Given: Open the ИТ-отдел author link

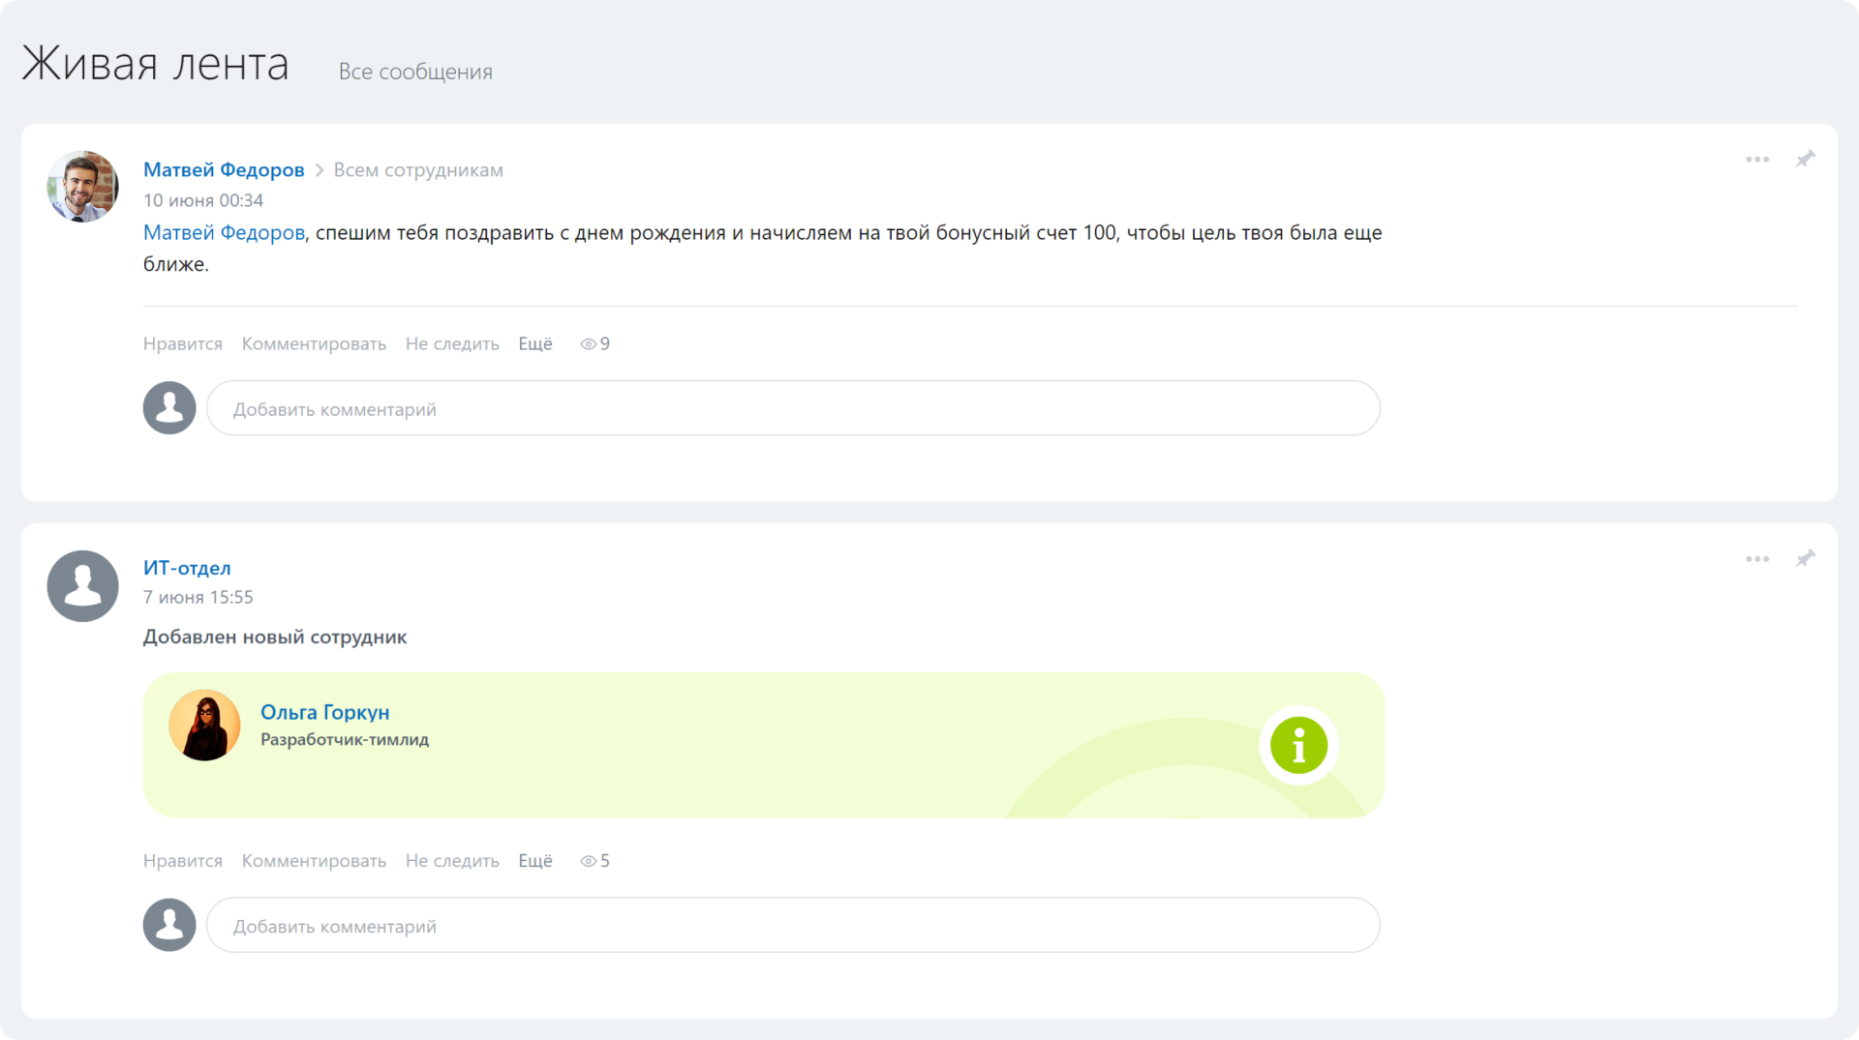Looking at the screenshot, I should click(187, 568).
